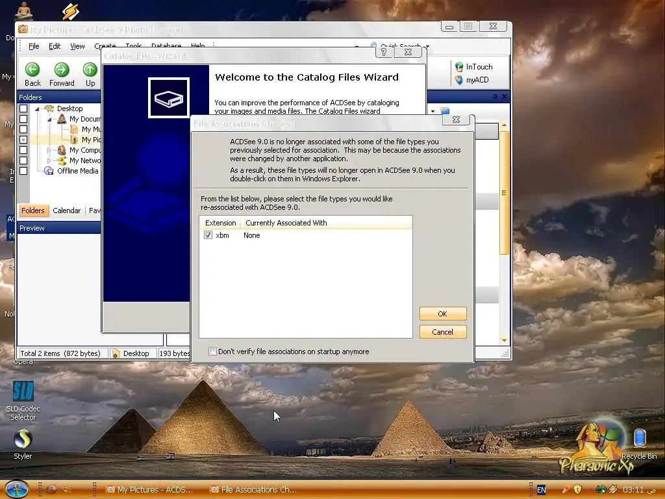
Task: Switch to My Pictures ACDSee taskbar button
Action: tap(150, 489)
